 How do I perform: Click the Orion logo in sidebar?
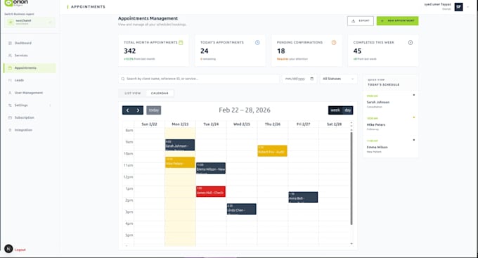click(x=16, y=3)
